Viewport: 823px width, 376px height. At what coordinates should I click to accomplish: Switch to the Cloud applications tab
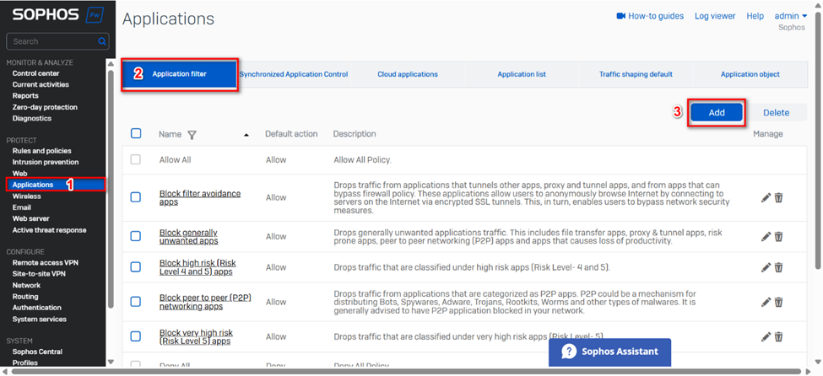pyautogui.click(x=408, y=74)
